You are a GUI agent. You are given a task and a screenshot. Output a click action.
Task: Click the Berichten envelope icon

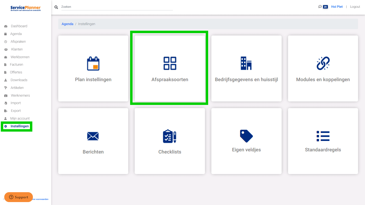[93, 136]
